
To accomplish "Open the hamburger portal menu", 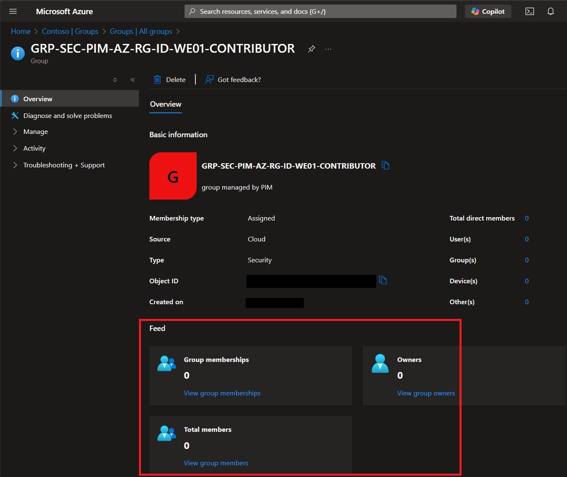I will (x=13, y=11).
